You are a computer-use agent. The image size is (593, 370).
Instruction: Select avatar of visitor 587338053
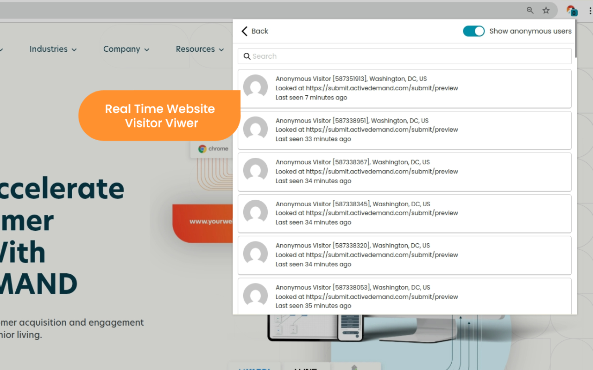tap(256, 296)
